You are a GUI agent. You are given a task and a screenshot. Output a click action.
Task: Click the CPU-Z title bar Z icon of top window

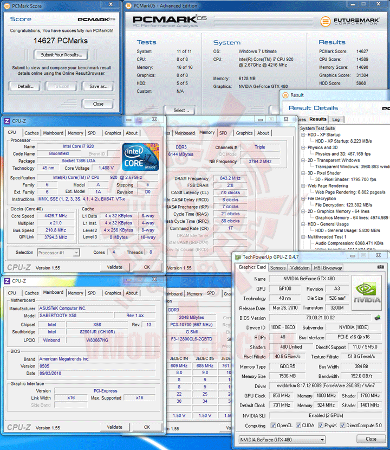point(7,121)
